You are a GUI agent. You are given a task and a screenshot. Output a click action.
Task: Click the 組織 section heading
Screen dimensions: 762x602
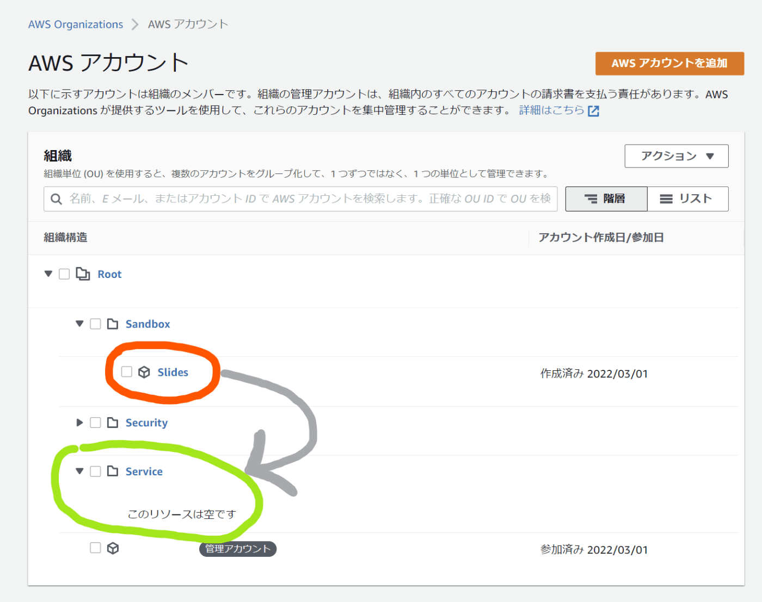[x=58, y=156]
